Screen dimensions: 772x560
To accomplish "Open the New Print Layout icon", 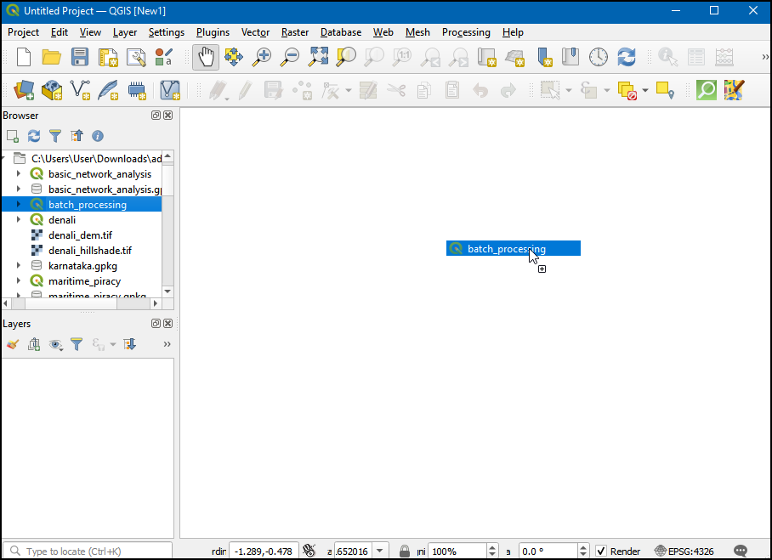I will pos(108,57).
